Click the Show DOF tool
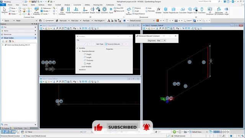The height and width of the screenshot is (138, 245). [x=119, y=8]
